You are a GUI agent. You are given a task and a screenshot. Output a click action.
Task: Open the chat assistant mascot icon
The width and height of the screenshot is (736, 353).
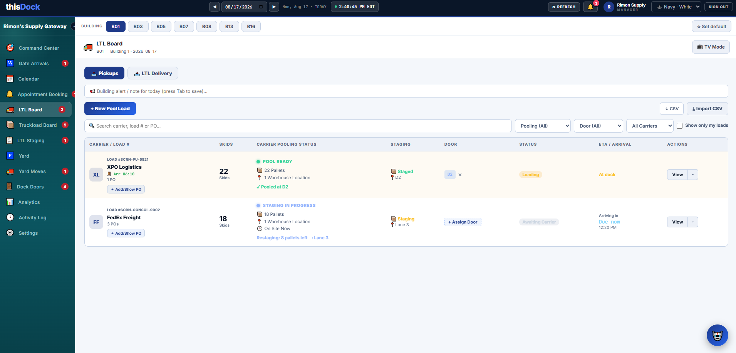(x=718, y=335)
